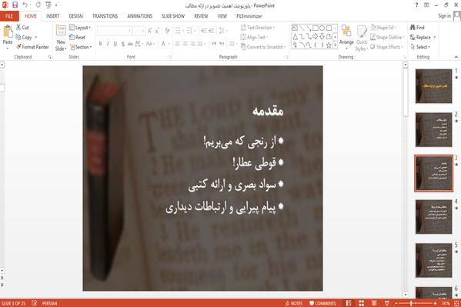Click Convert to SmartArt

click(263, 47)
